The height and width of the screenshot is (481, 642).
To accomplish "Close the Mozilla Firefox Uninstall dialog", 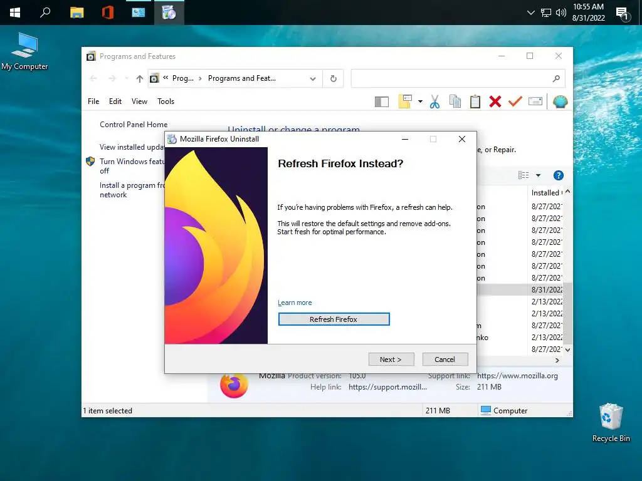I will point(462,139).
